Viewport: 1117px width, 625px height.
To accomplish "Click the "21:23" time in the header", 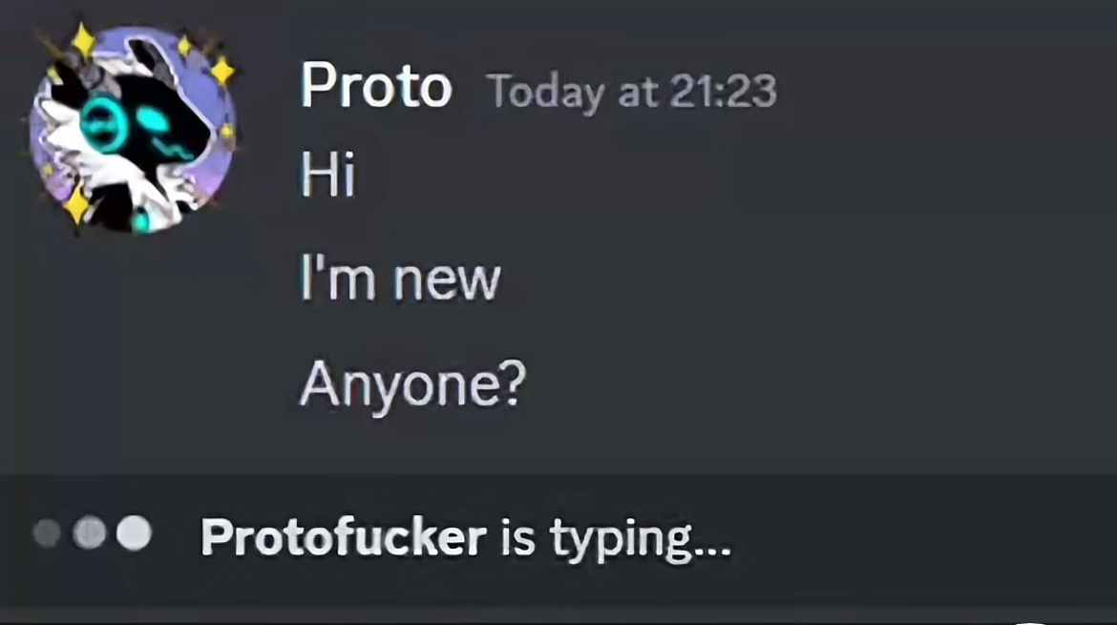I will click(x=723, y=92).
